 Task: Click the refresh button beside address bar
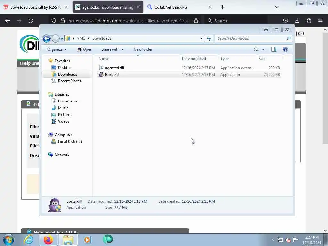pyautogui.click(x=209, y=38)
